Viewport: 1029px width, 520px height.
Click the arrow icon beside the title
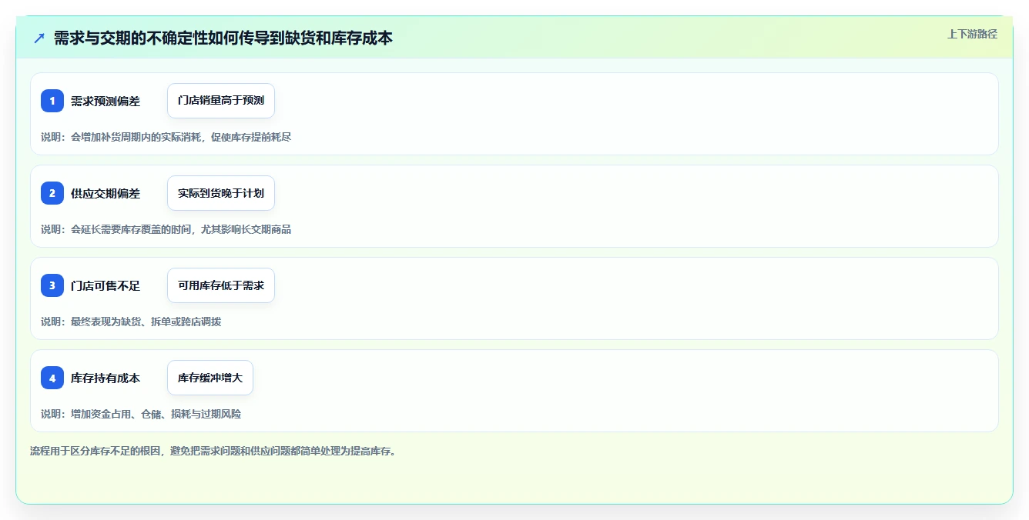point(39,38)
